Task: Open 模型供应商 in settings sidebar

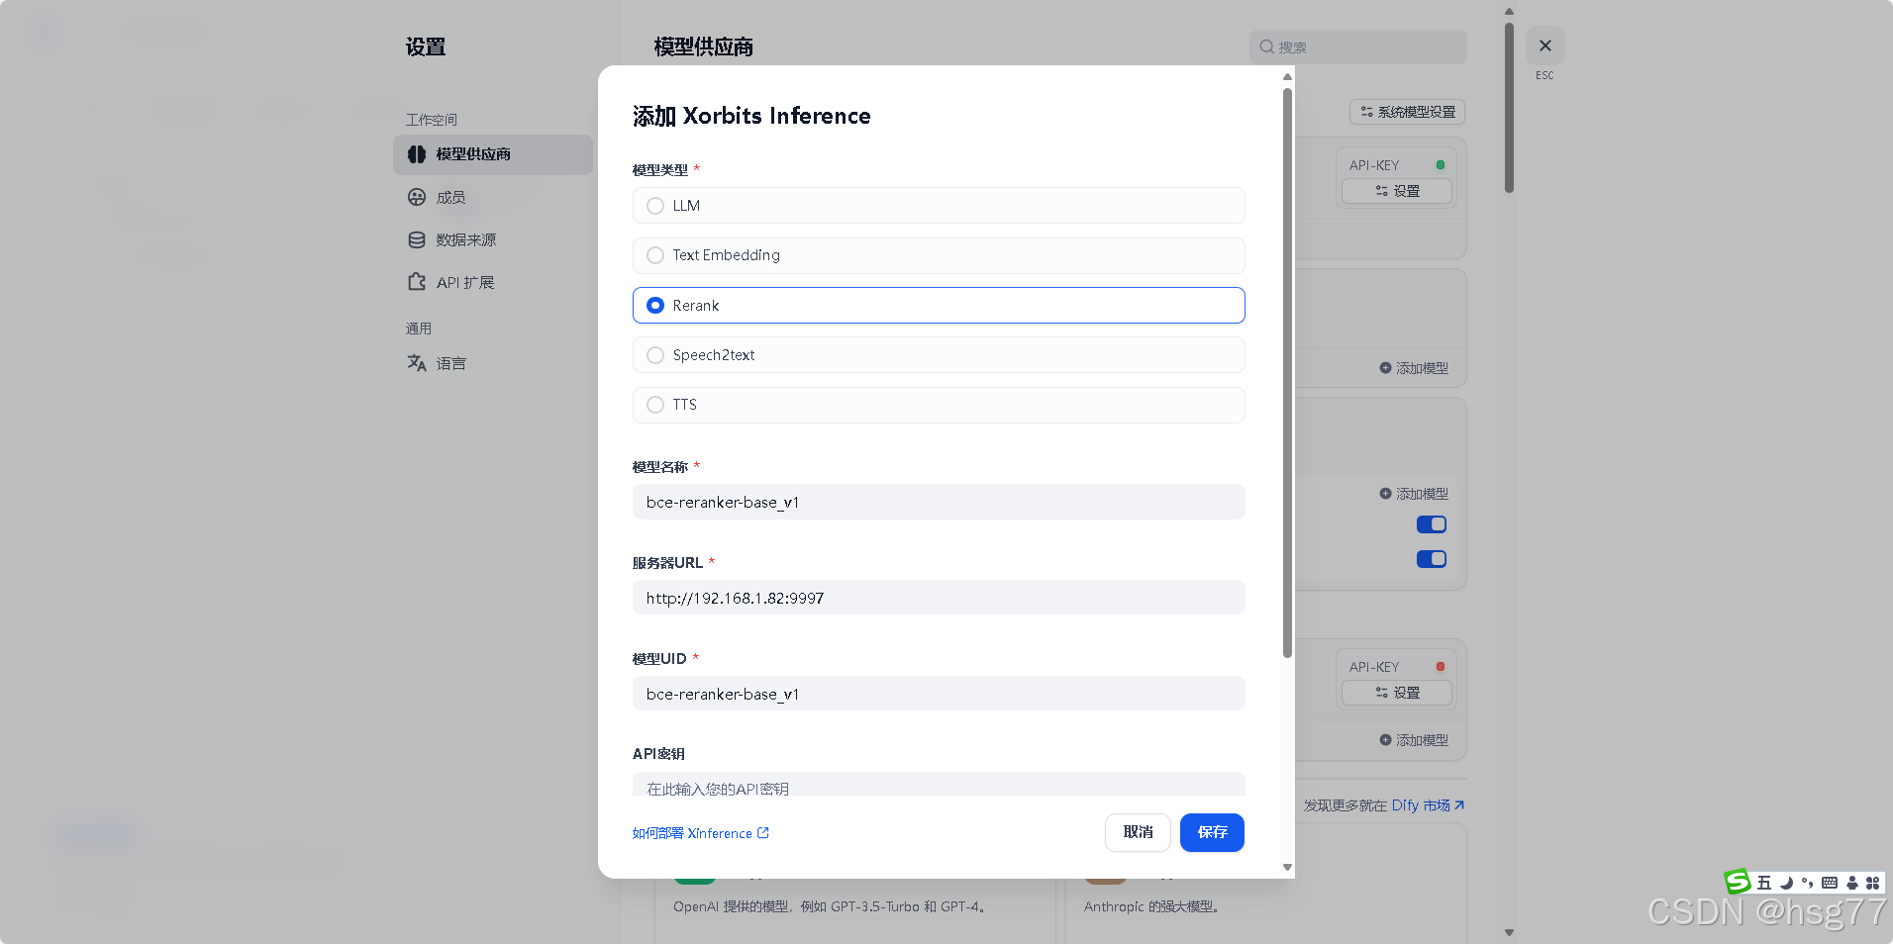Action: tap(493, 154)
